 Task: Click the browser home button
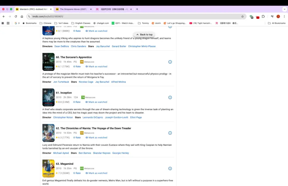22,16
